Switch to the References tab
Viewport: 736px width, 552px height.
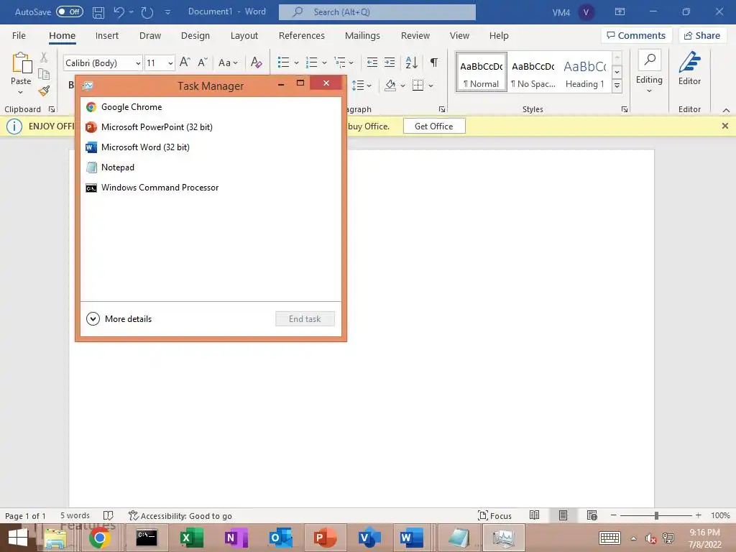click(301, 36)
